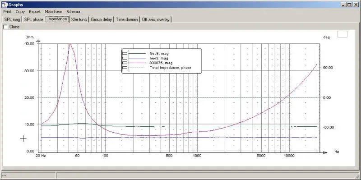Switch to the SPL mag tab
The image size is (361, 180).
coord(12,19)
